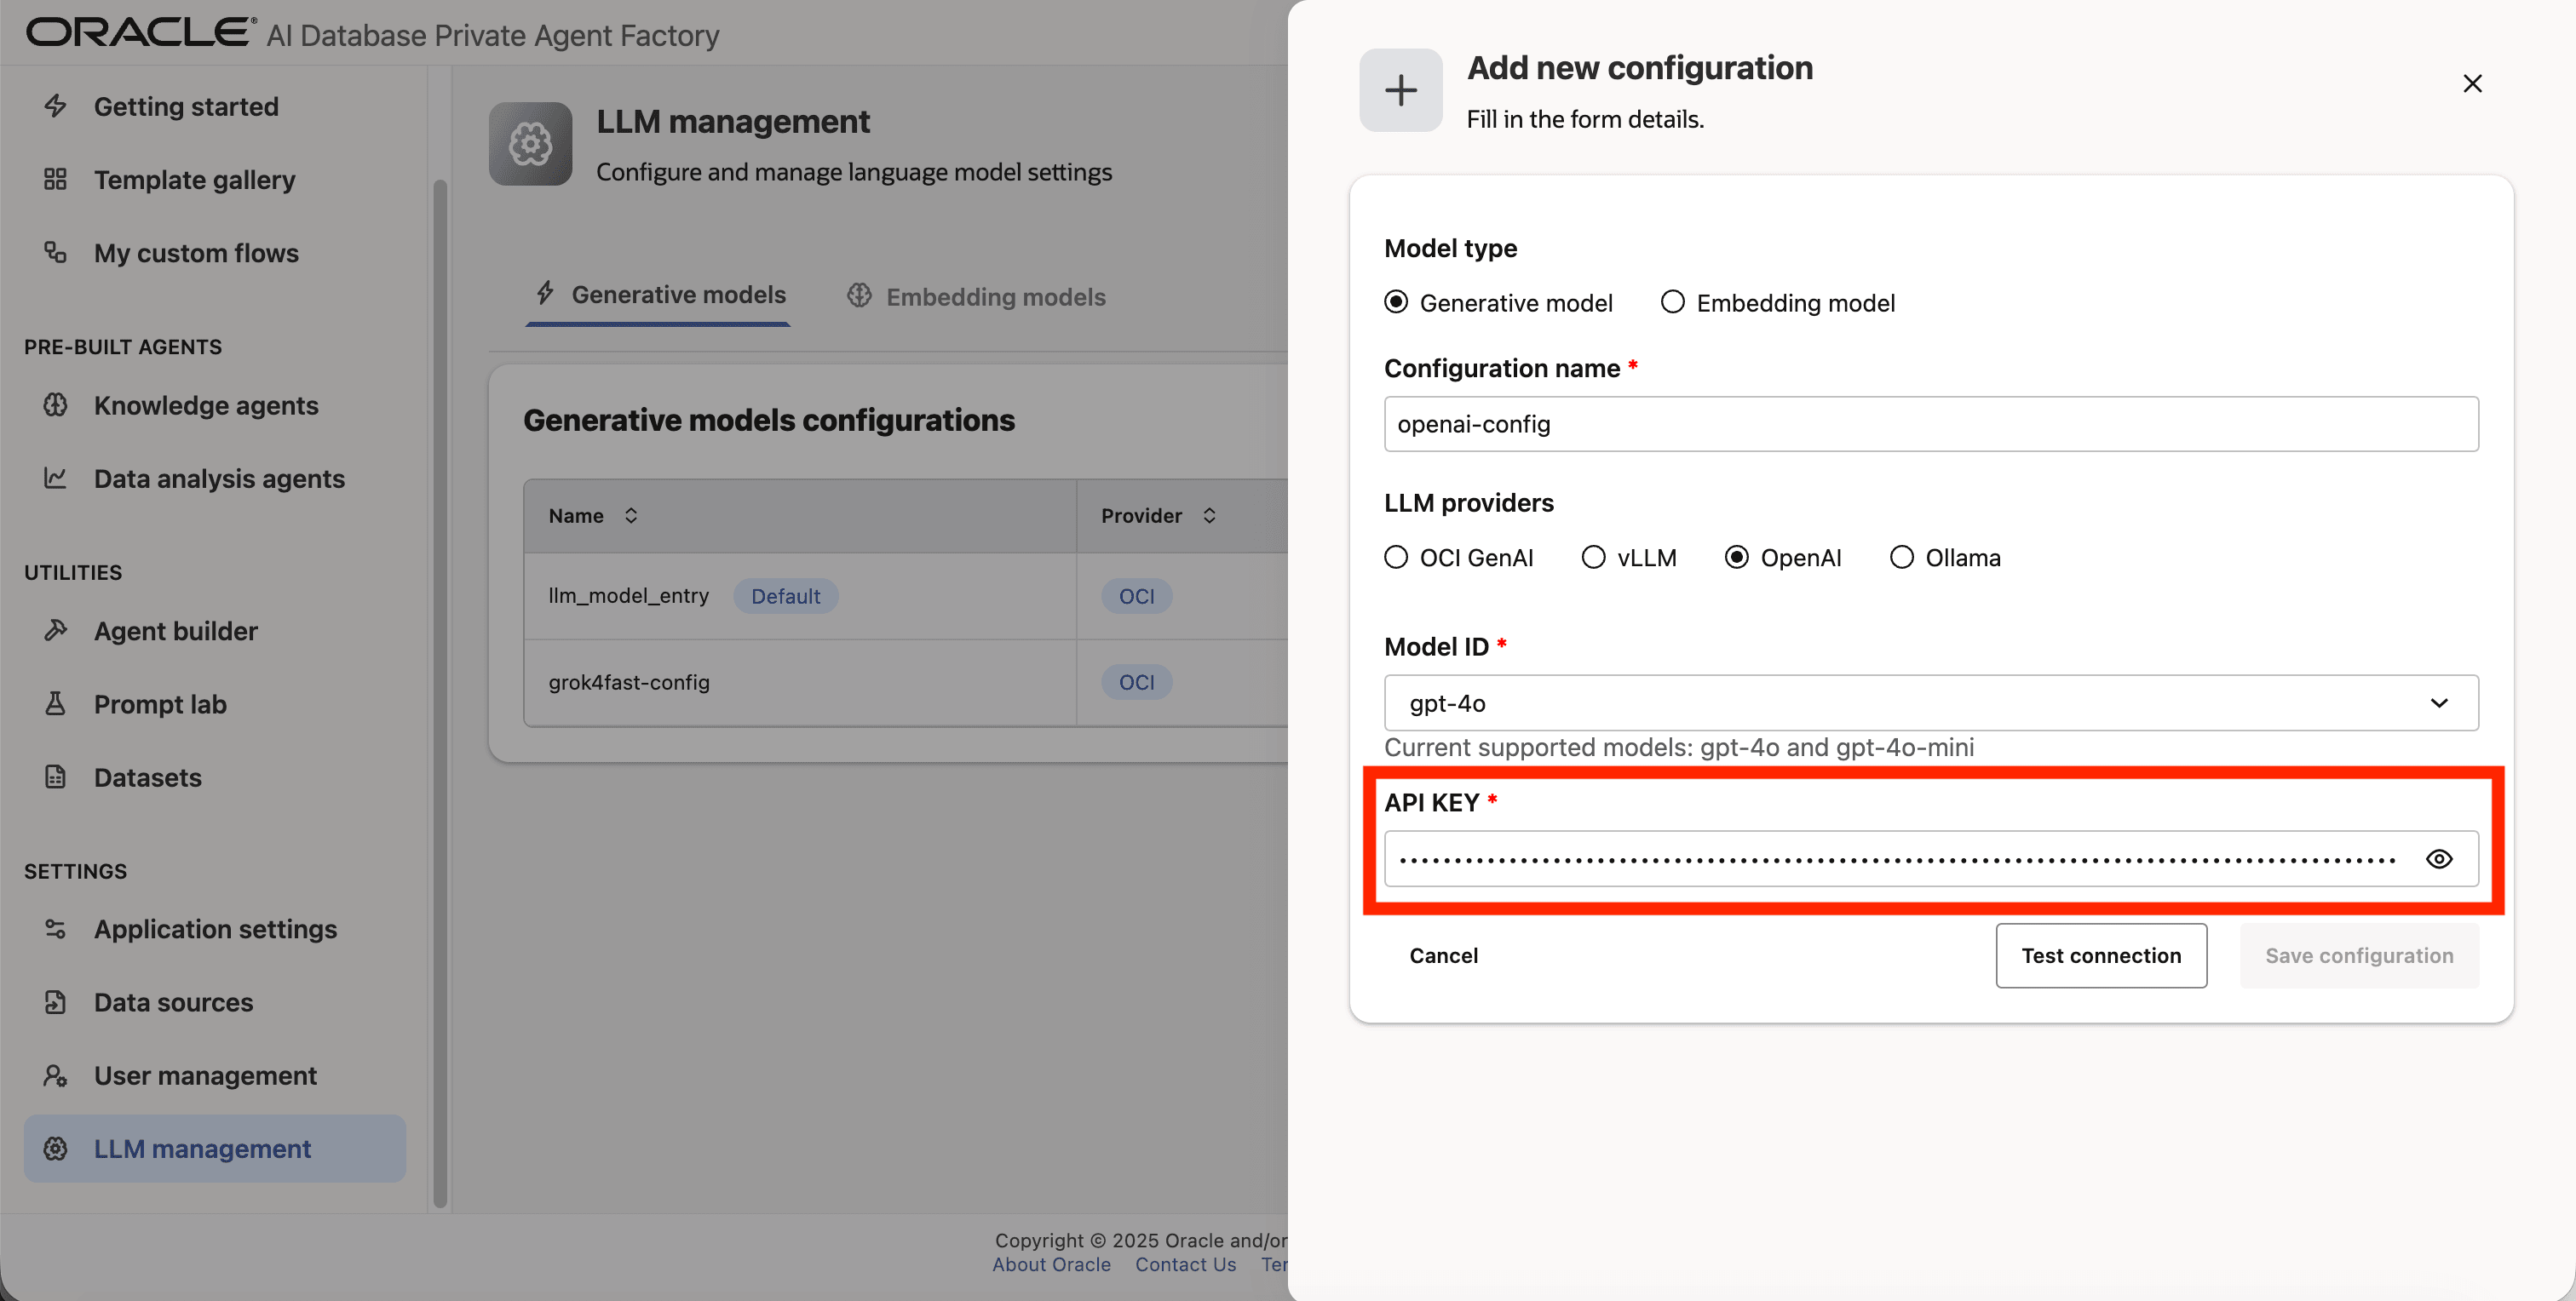Select the Embedding model radio button
Image resolution: width=2576 pixels, height=1301 pixels.
[1672, 301]
